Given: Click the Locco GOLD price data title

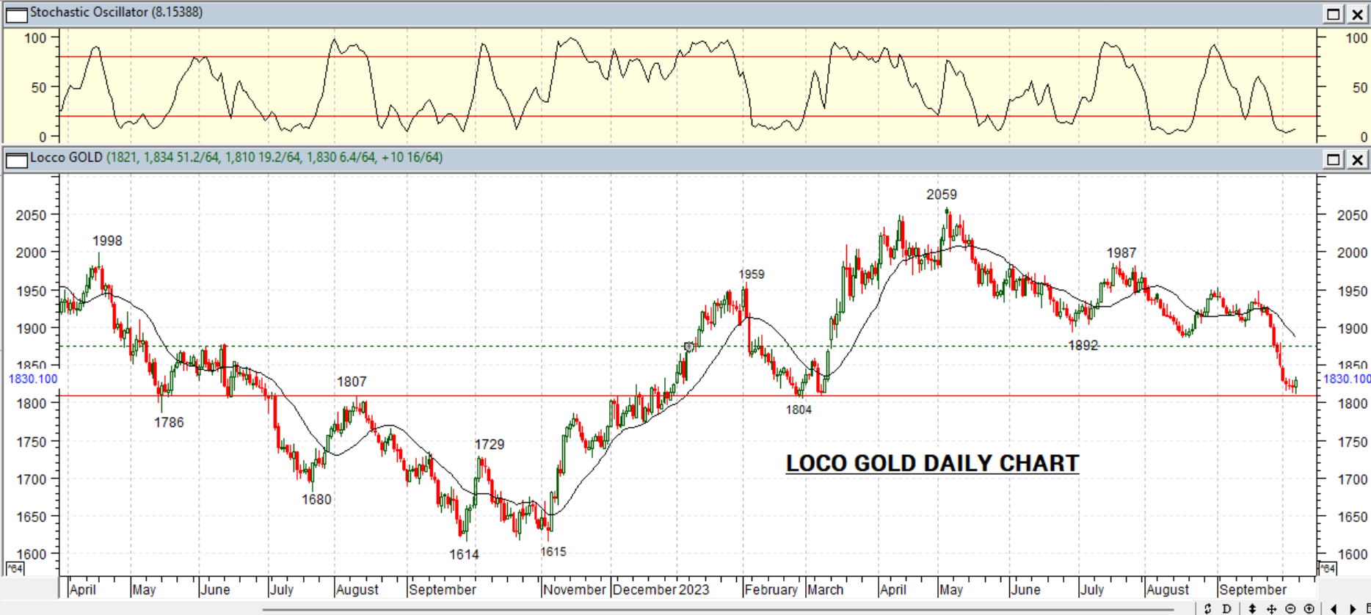Looking at the screenshot, I should point(236,158).
